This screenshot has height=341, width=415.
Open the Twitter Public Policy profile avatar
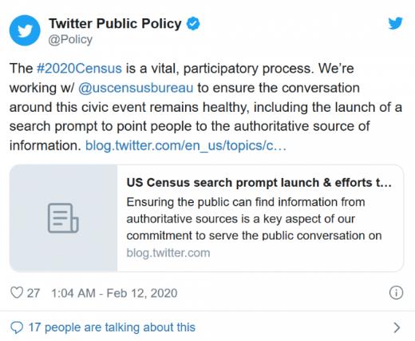25,30
